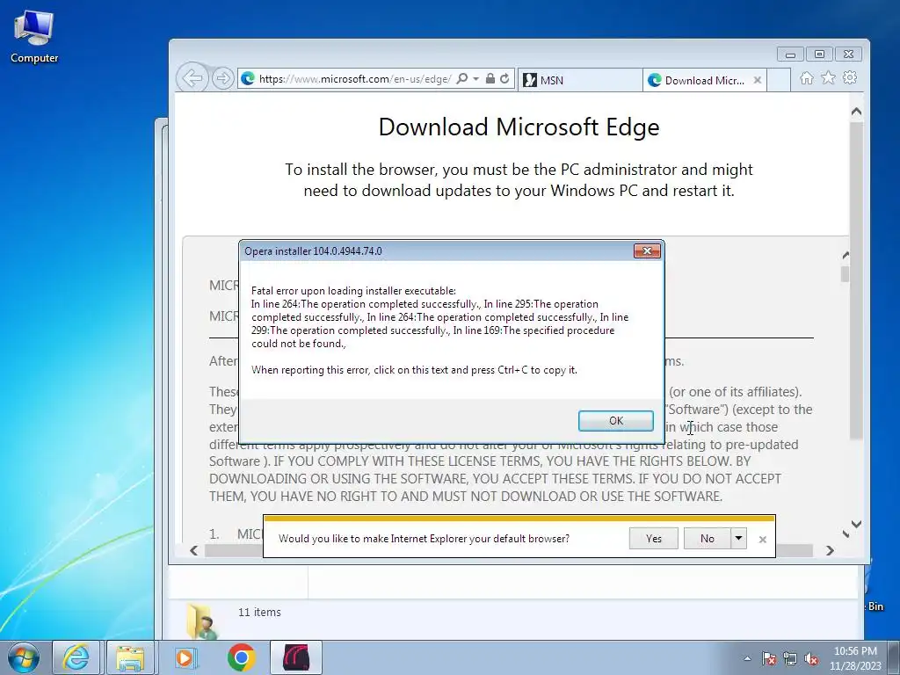The width and height of the screenshot is (900, 675).
Task: Click the search magnifier in address bar
Action: click(462, 78)
